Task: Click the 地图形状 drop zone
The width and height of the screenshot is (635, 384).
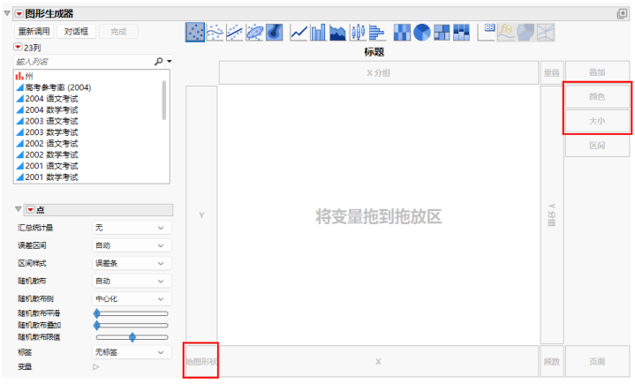Action: point(201,361)
